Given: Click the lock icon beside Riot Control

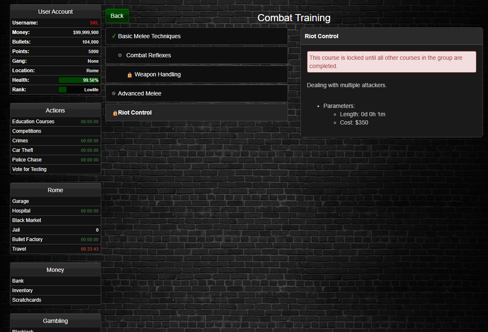Looking at the screenshot, I should pyautogui.click(x=115, y=113).
